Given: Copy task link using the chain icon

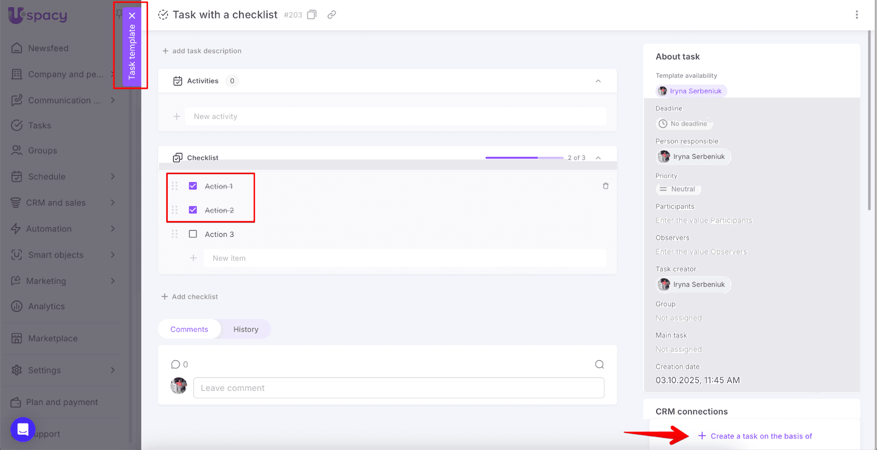Looking at the screenshot, I should [332, 15].
